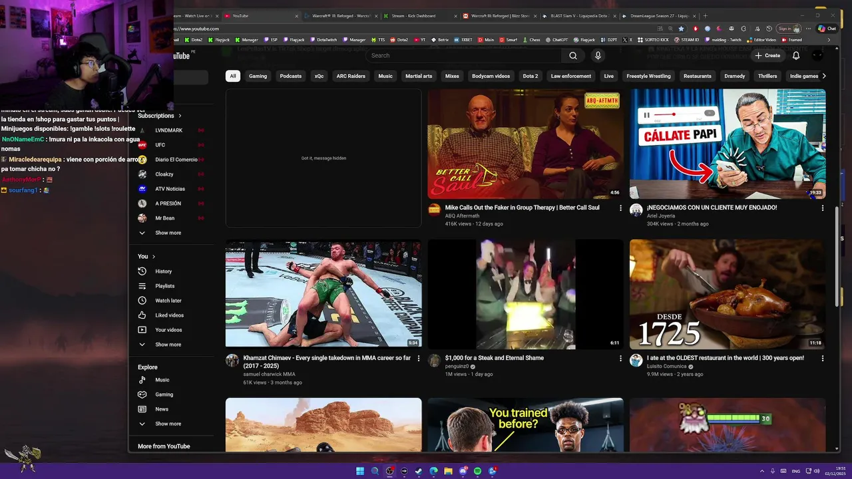Click the YouTube search field
Image resolution: width=852 pixels, height=479 pixels.
pos(463,56)
